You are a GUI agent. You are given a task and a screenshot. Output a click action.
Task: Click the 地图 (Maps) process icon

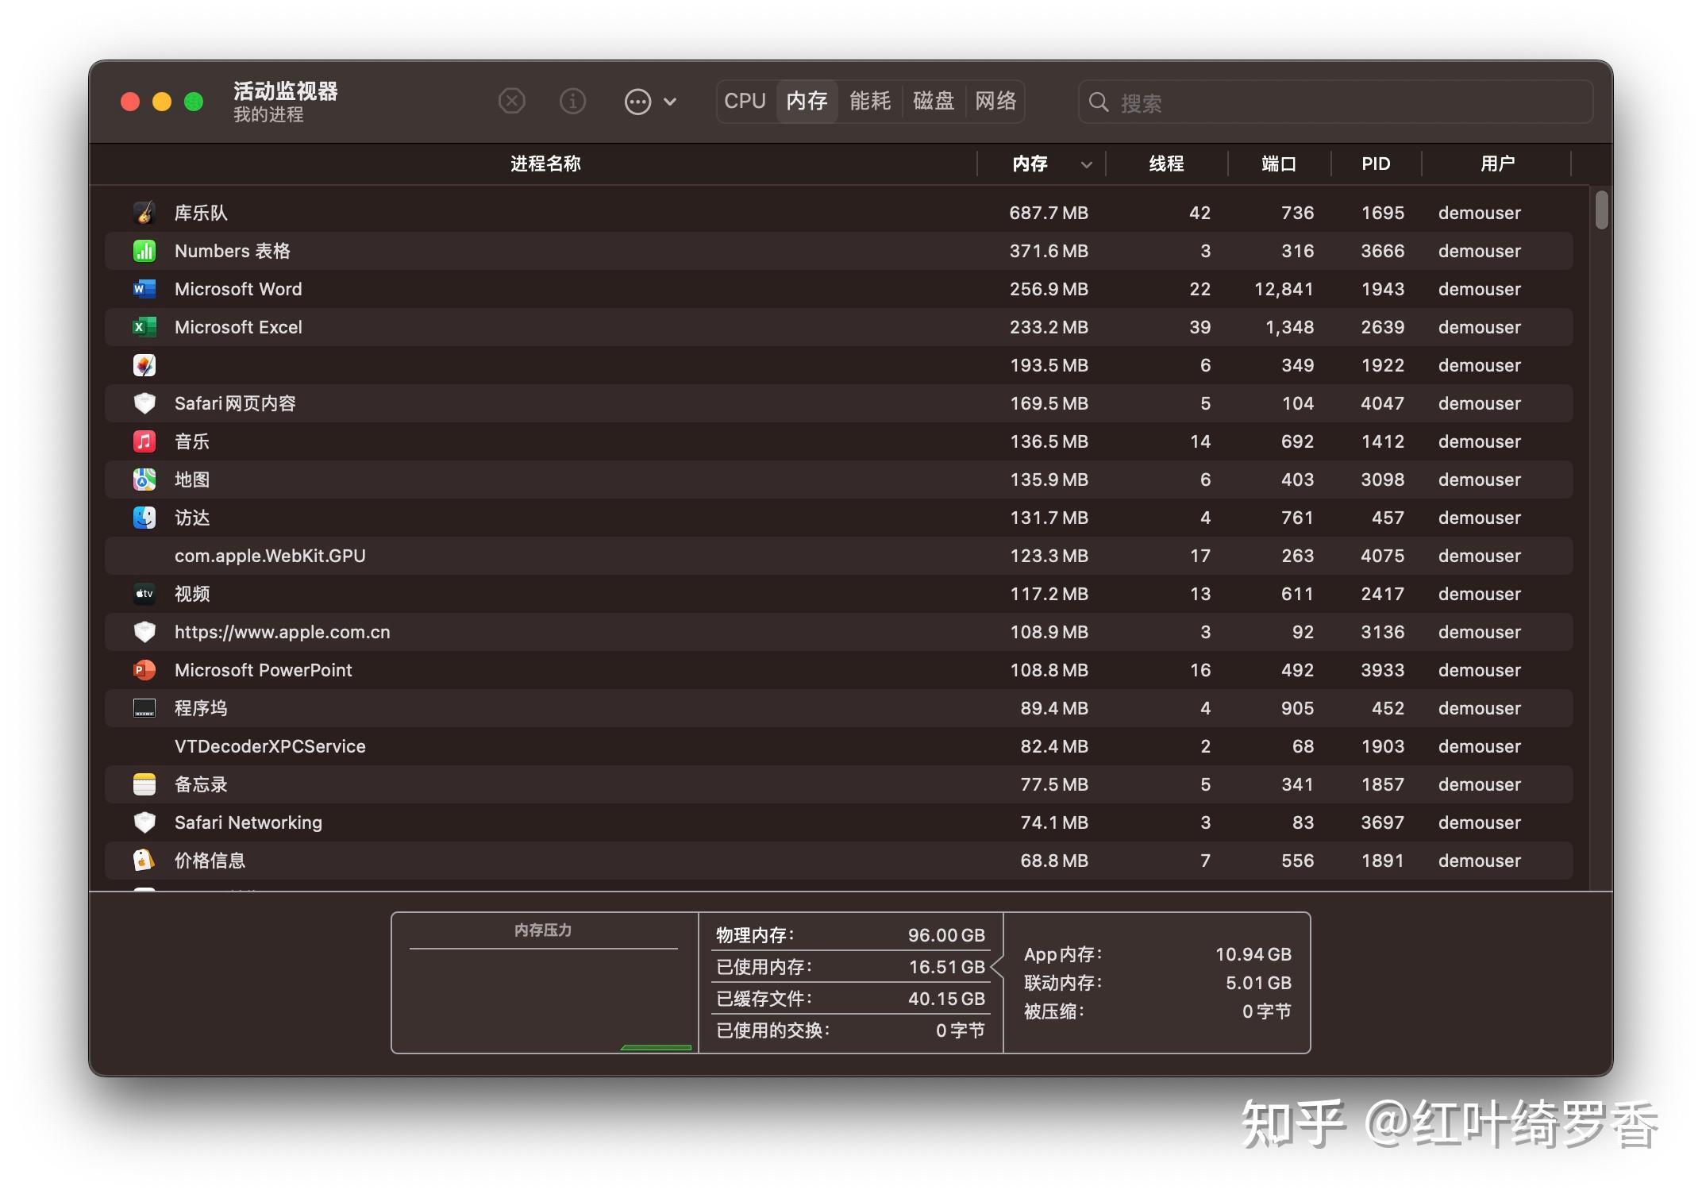tap(144, 479)
